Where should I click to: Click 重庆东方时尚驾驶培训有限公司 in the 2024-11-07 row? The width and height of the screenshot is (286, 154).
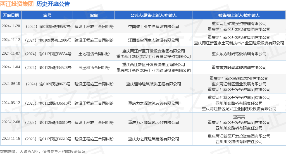239,54
